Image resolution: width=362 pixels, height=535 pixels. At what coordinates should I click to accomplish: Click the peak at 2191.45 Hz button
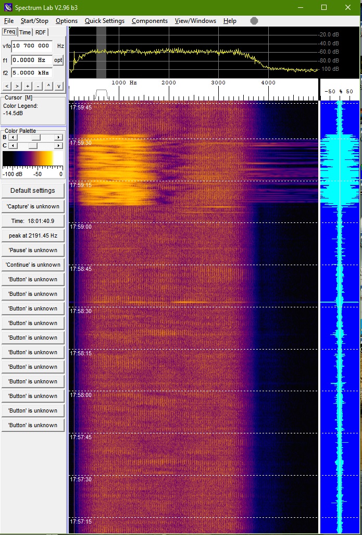[33, 235]
